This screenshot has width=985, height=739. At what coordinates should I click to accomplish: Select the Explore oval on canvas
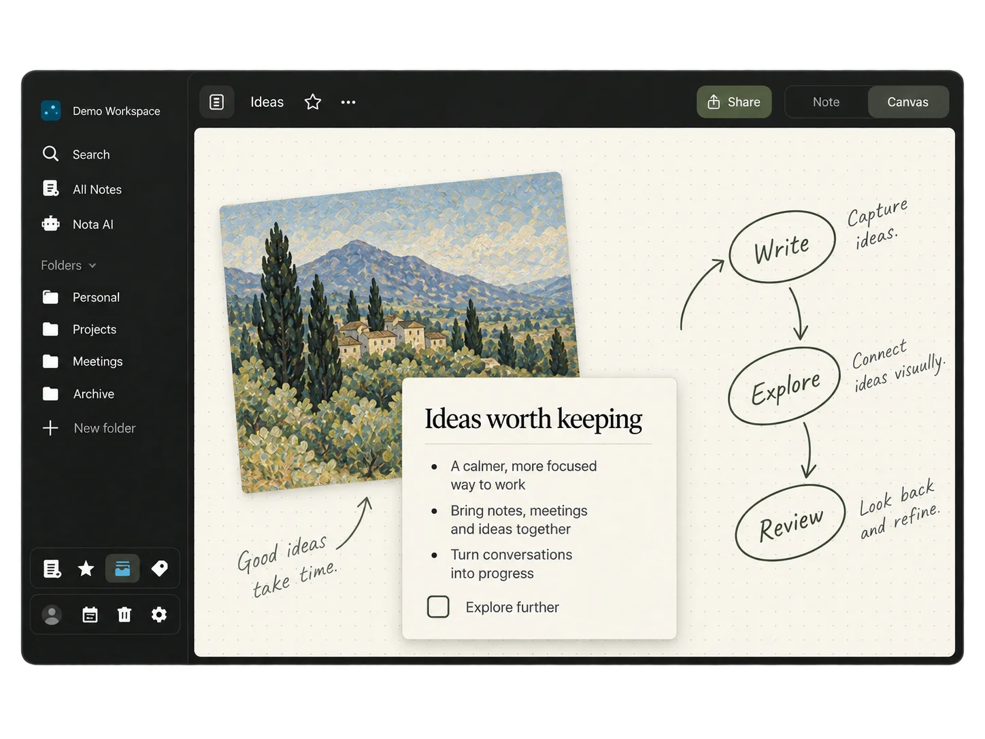(785, 387)
